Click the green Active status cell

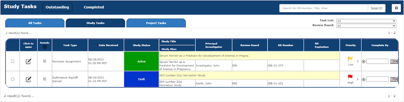tap(141, 61)
